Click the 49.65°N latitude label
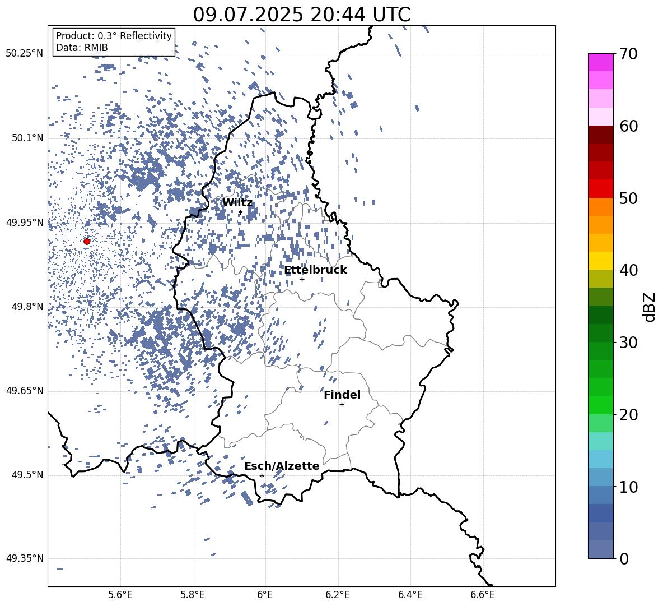This screenshot has height=606, width=663. pos(25,391)
